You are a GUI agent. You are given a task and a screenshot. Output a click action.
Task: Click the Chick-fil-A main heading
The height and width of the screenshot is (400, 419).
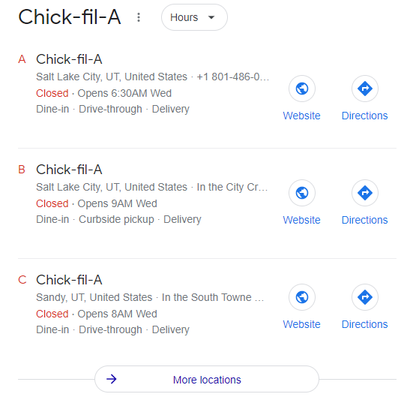pos(70,17)
